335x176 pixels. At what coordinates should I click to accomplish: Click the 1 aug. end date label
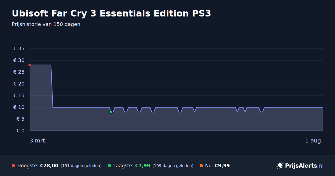(x=314, y=141)
